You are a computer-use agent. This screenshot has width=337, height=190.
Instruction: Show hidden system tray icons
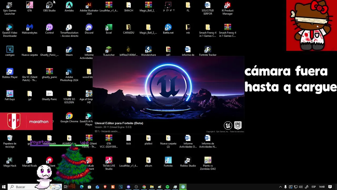click(x=280, y=187)
